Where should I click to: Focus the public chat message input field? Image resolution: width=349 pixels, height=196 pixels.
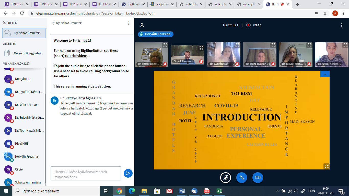click(86, 174)
